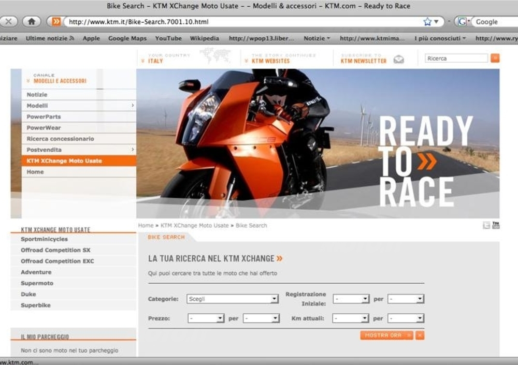Open the Supermoto category link
The width and height of the screenshot is (518, 365).
(x=37, y=283)
